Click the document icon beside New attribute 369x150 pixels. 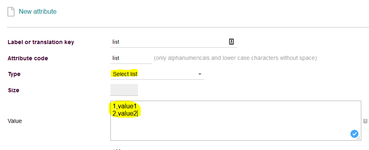11,12
